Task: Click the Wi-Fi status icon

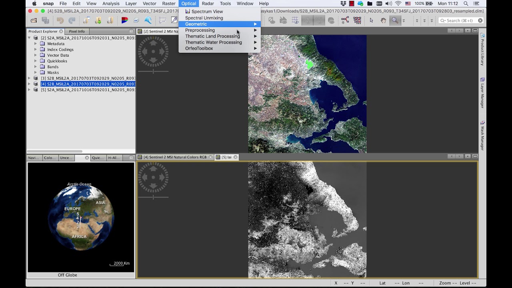Action: pyautogui.click(x=398, y=4)
